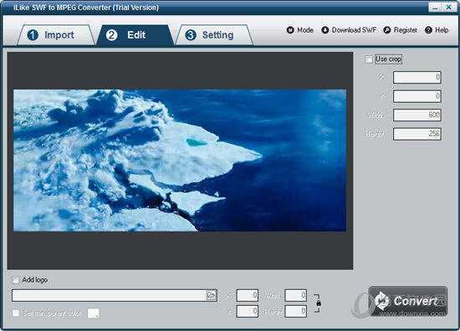Viewport: 460px width, 331px height.
Task: Tick the Add logo checkbox
Action: 16,280
